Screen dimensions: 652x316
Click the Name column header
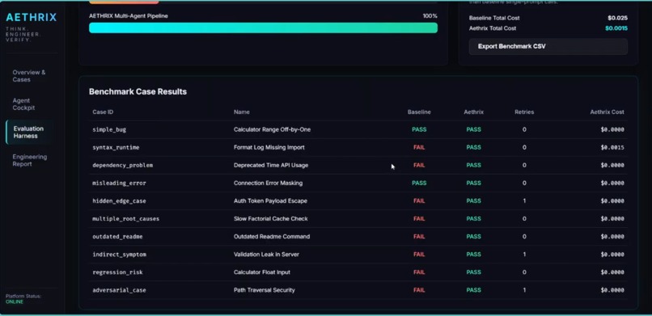point(242,112)
